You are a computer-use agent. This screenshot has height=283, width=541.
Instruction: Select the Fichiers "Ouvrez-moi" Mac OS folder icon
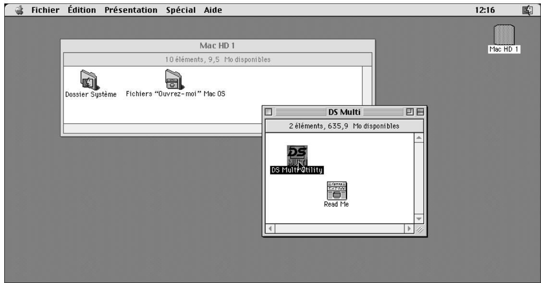174,79
